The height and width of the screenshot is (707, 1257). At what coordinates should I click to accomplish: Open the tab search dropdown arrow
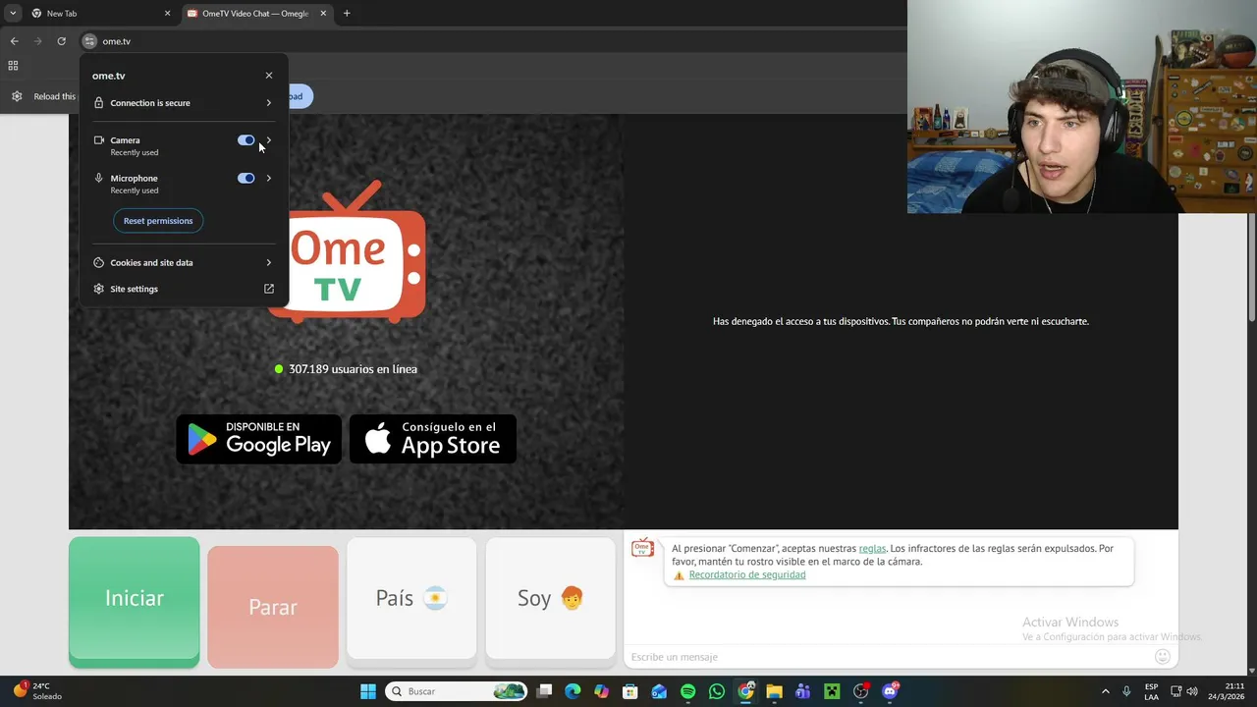point(13,14)
